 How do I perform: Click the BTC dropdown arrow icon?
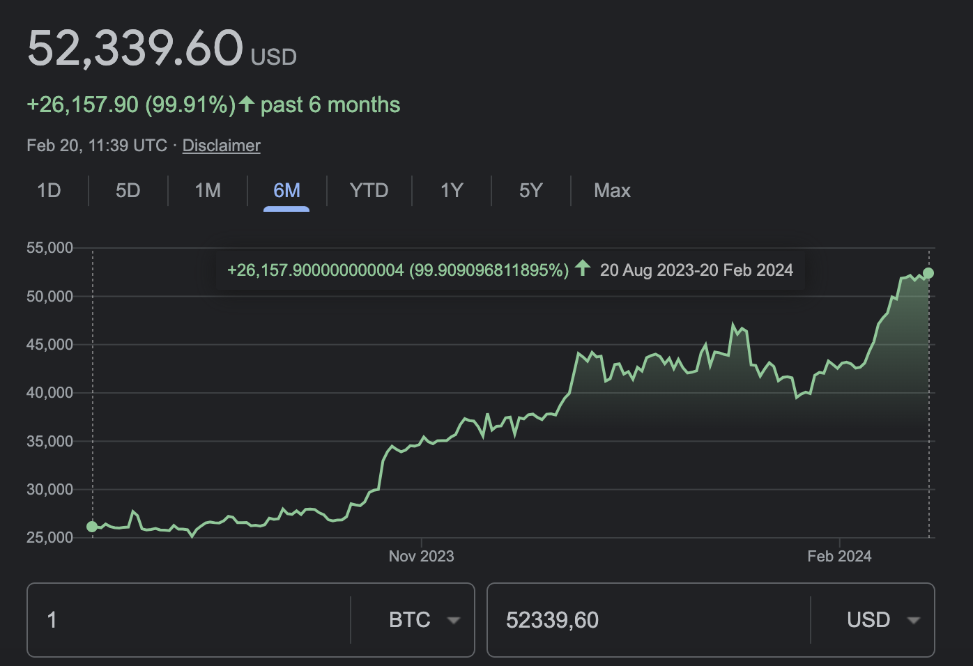pyautogui.click(x=454, y=621)
